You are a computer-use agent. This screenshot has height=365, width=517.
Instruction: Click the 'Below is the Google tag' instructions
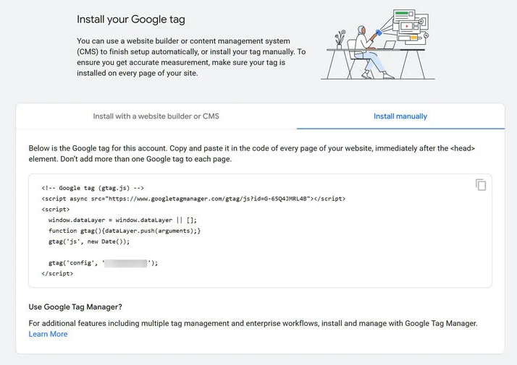251,153
